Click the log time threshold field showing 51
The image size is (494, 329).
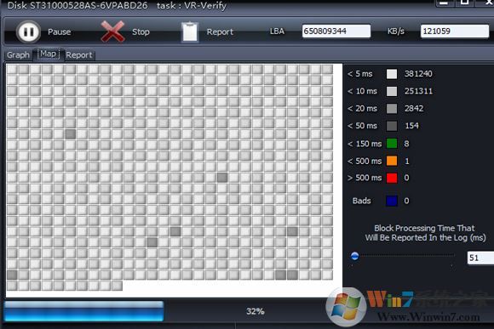coord(480,258)
